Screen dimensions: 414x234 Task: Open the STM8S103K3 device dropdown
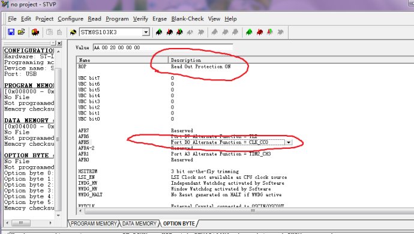(146, 32)
